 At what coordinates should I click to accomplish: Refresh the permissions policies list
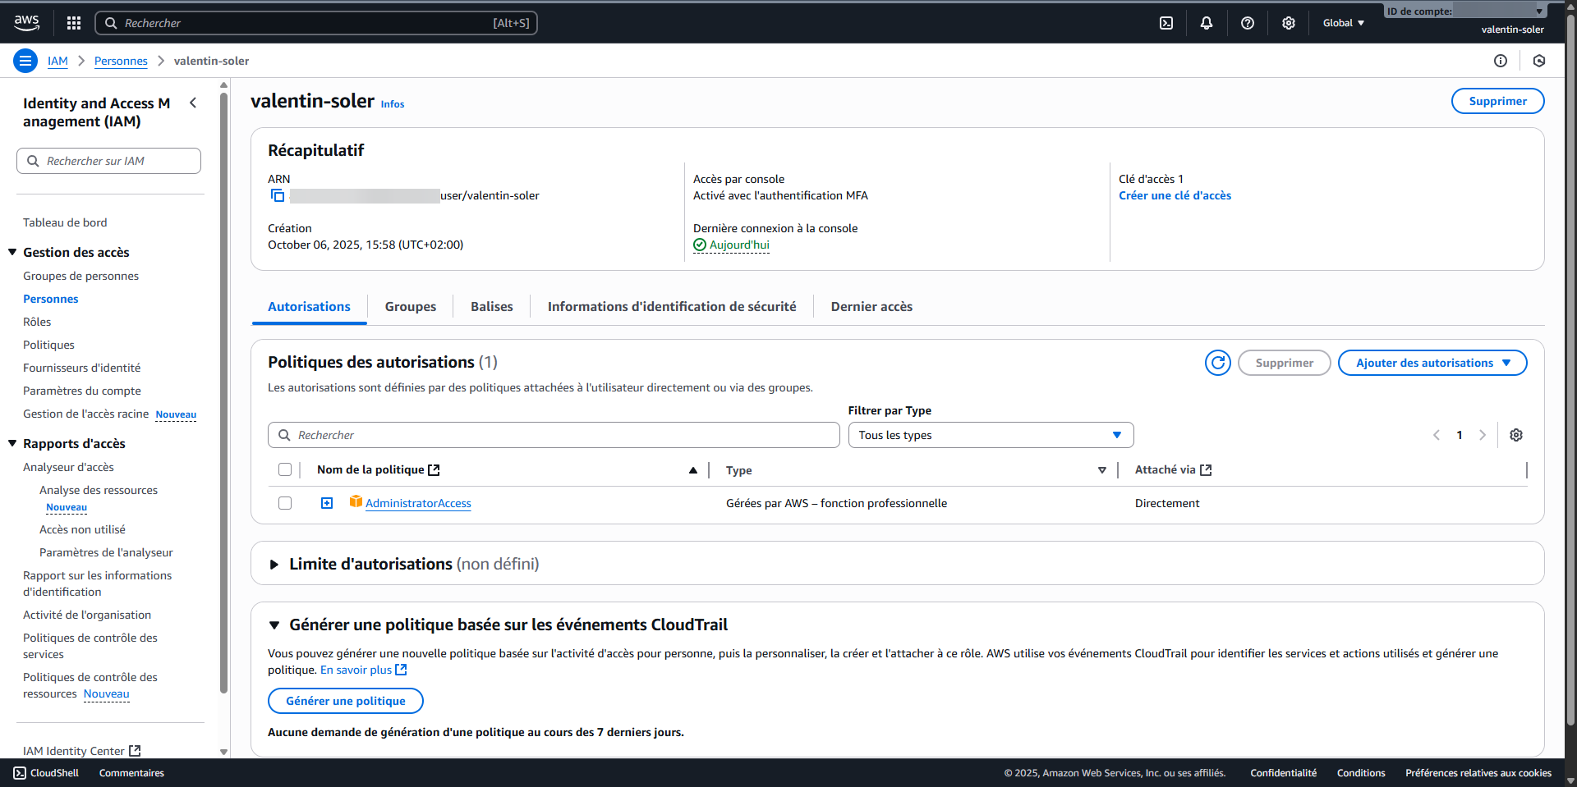click(x=1217, y=362)
